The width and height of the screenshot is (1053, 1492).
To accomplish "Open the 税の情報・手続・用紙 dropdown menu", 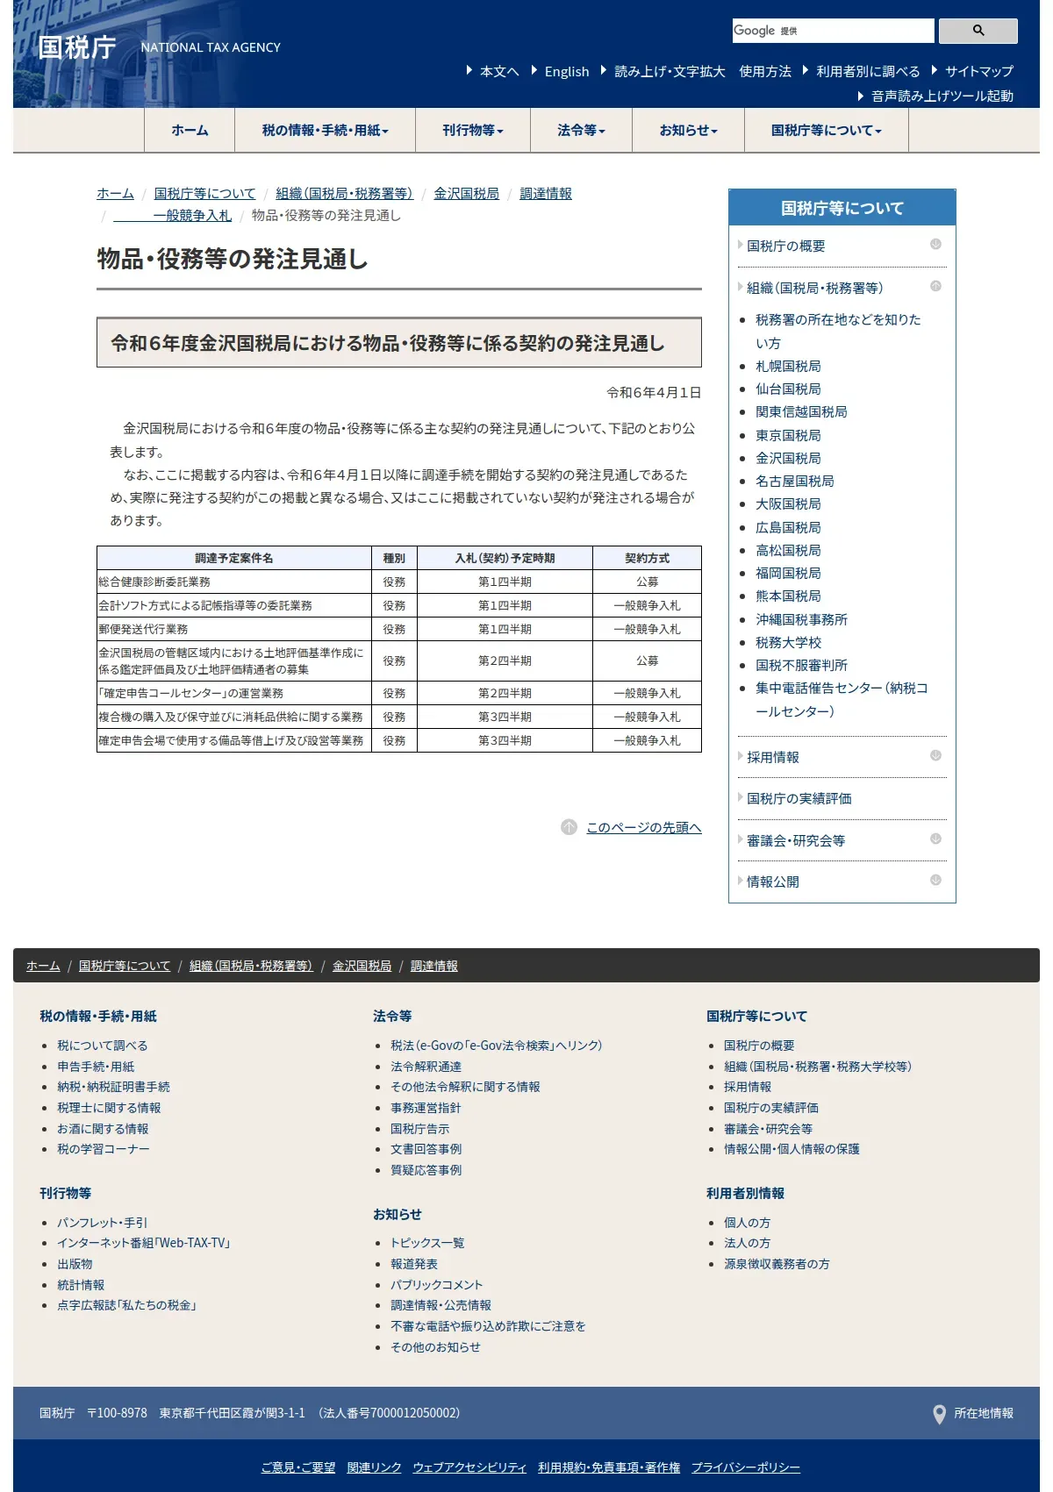I will (x=325, y=130).
